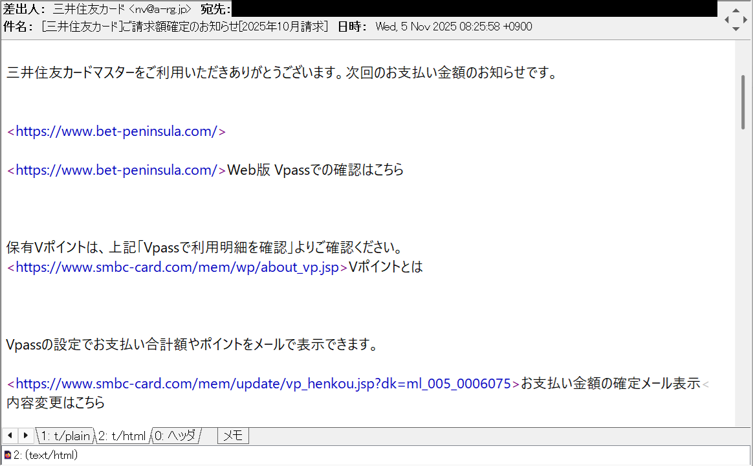Click the up navigation arrow in top-right pad
This screenshot has height=466, width=753.
[736, 10]
